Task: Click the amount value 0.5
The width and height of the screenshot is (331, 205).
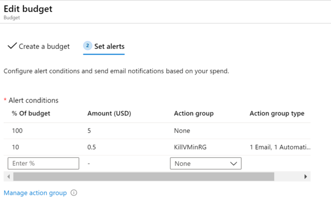Action: tap(91, 147)
